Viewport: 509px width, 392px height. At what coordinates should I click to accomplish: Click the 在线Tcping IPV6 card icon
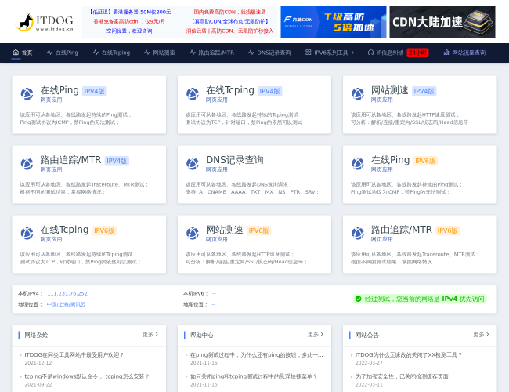point(27,234)
